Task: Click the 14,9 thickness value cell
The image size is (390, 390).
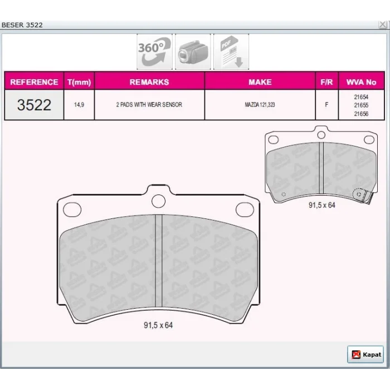Action: [79, 105]
